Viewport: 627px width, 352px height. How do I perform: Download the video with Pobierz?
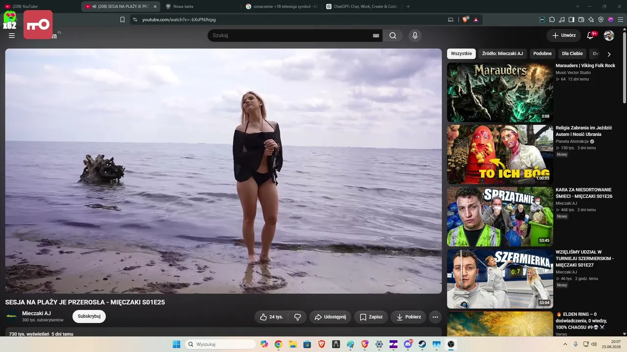tap(409, 317)
